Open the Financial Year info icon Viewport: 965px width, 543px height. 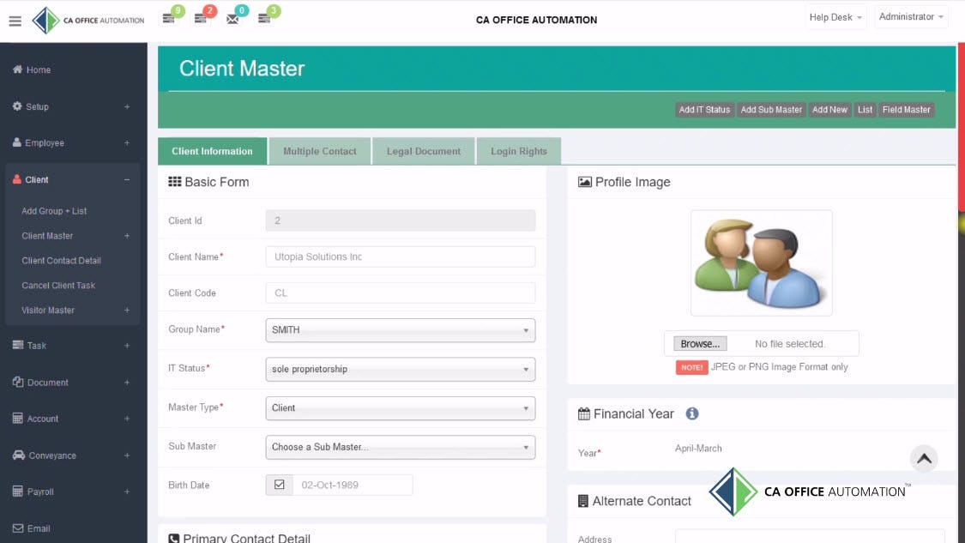[692, 413]
